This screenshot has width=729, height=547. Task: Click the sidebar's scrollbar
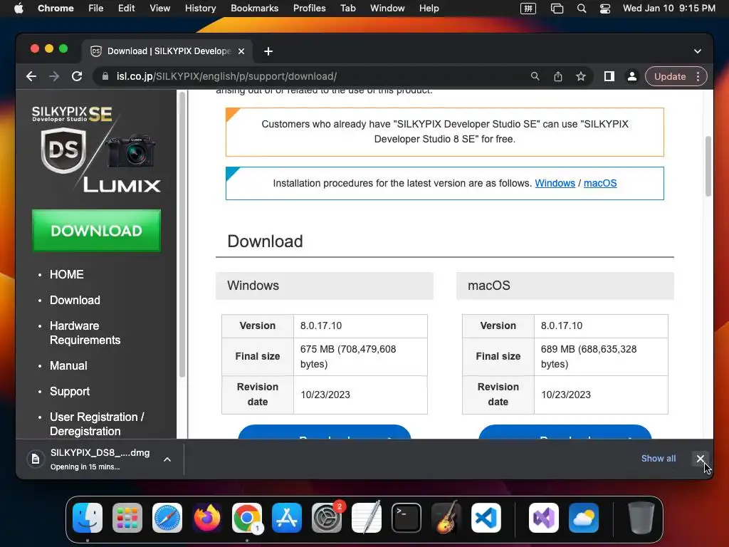(182, 235)
